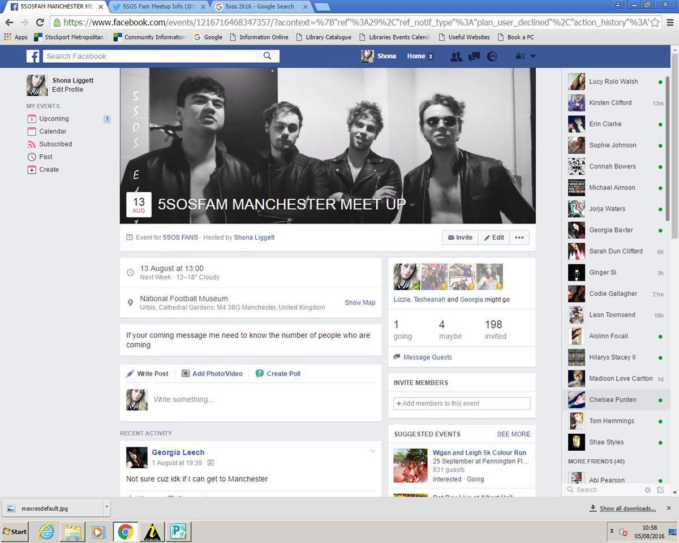Open account menu dropdown arrow
Screen dimensions: 679x543
coord(533,57)
